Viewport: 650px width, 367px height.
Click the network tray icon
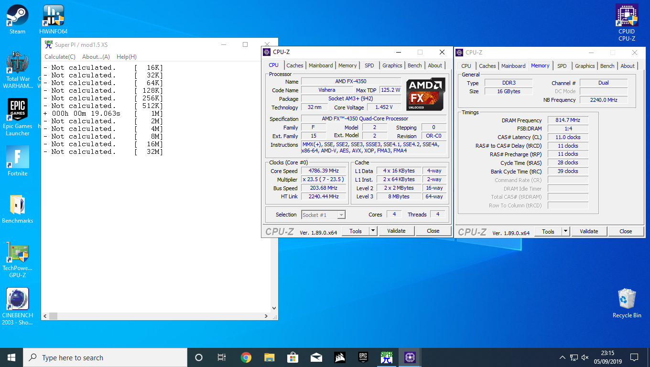(574, 357)
